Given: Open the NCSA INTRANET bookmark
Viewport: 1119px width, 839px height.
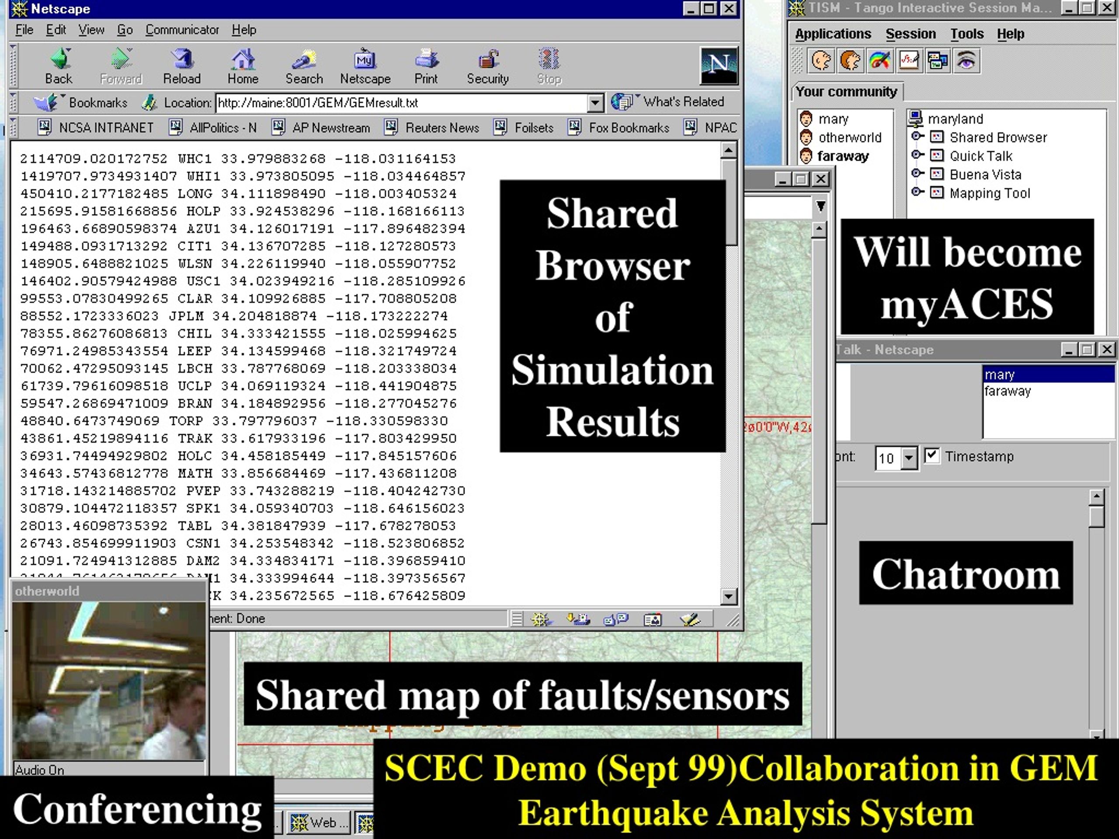Looking at the screenshot, I should point(96,128).
